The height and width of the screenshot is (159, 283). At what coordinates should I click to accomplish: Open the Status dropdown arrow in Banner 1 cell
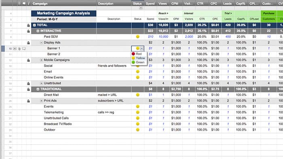(x=142, y=48)
